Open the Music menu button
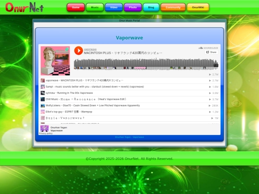Viewport: 259px width, 194px height. (94, 7)
